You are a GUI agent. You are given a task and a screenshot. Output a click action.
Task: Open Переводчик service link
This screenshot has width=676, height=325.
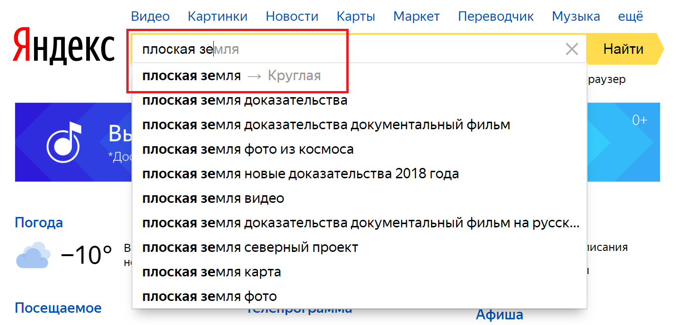(x=495, y=17)
